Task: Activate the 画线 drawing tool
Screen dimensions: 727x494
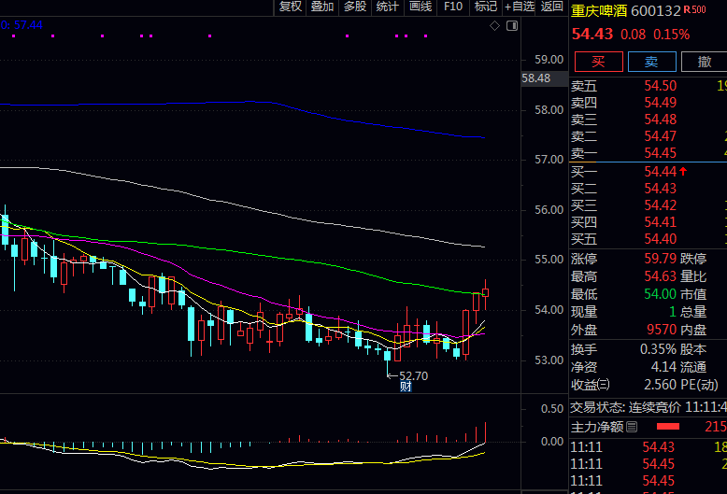Action: click(421, 7)
